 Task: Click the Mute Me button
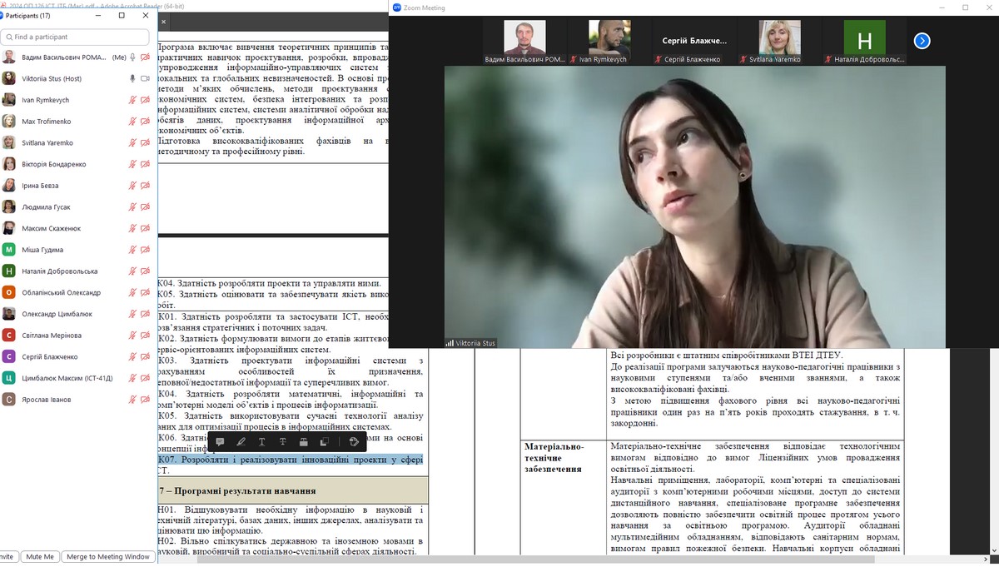(39, 556)
